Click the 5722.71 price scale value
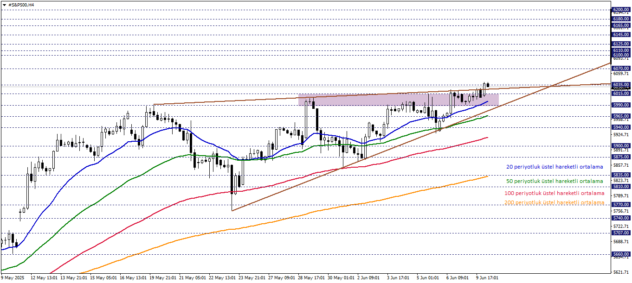Viewport: 632px width, 283px height. point(620,226)
